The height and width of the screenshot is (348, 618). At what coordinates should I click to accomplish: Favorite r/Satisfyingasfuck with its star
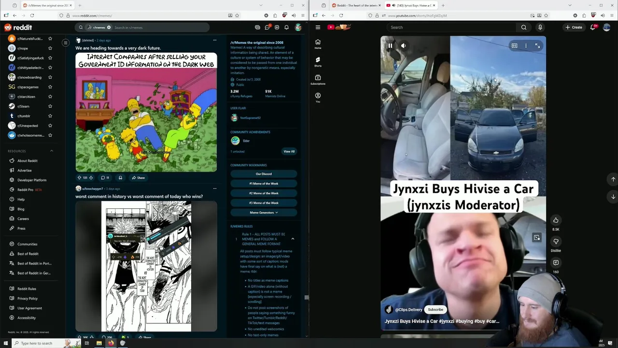point(50,58)
